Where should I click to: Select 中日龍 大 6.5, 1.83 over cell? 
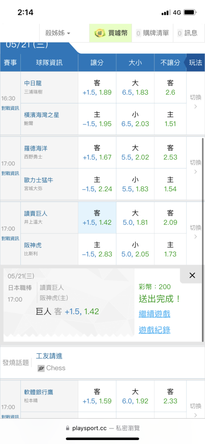[135, 87]
